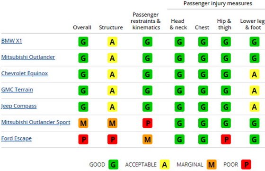
Task: Open the Jeep Compass link
Action: pyautogui.click(x=19, y=106)
